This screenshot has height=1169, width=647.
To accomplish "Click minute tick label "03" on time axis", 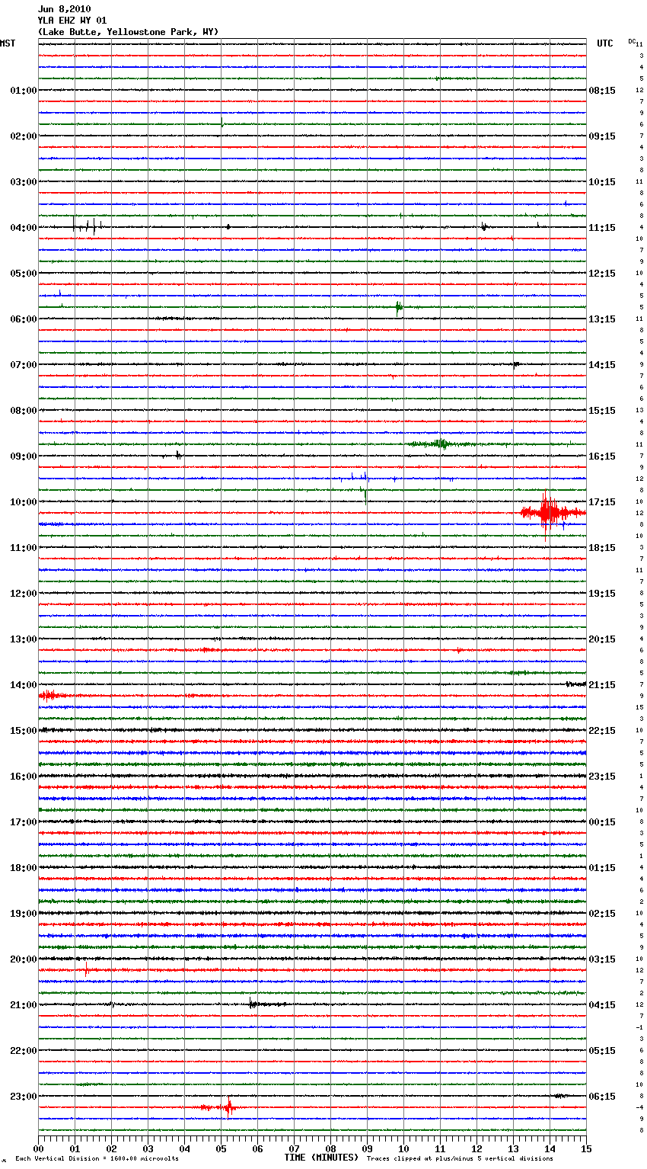I will pos(148,1148).
